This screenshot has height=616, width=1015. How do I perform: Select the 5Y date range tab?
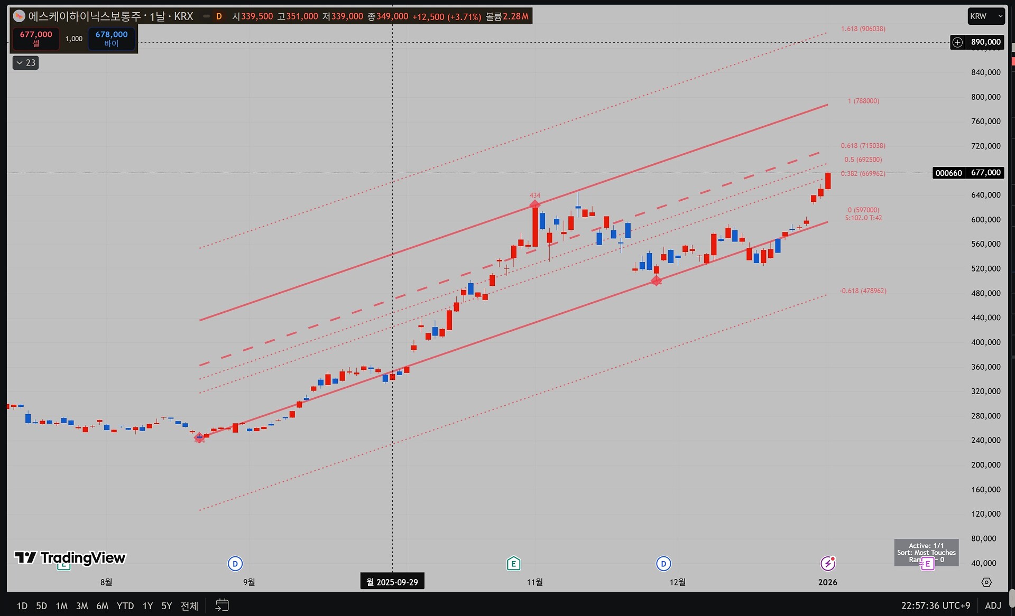point(167,606)
